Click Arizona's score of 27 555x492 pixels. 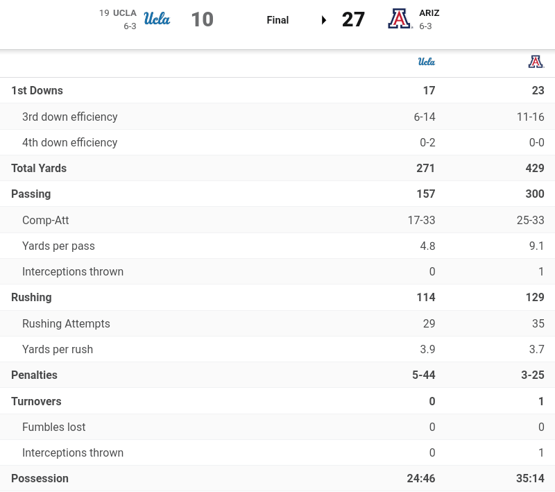[x=353, y=19]
